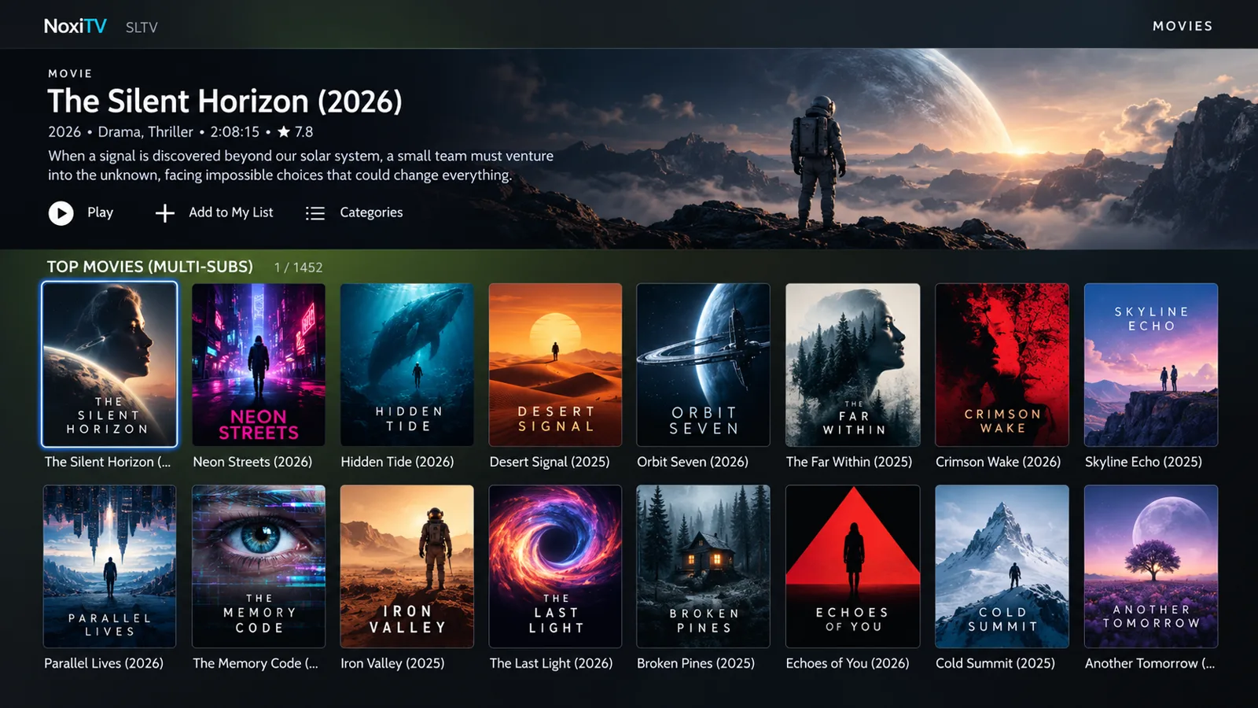Click the 'Iron Valley (2025)' title text
This screenshot has width=1258, height=708.
(392, 663)
